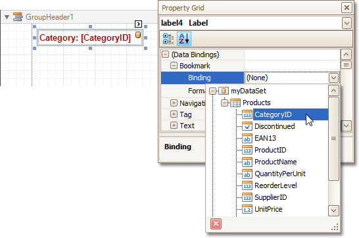
Task: Click the dropdown resize grip corner
Action: coord(335,227)
